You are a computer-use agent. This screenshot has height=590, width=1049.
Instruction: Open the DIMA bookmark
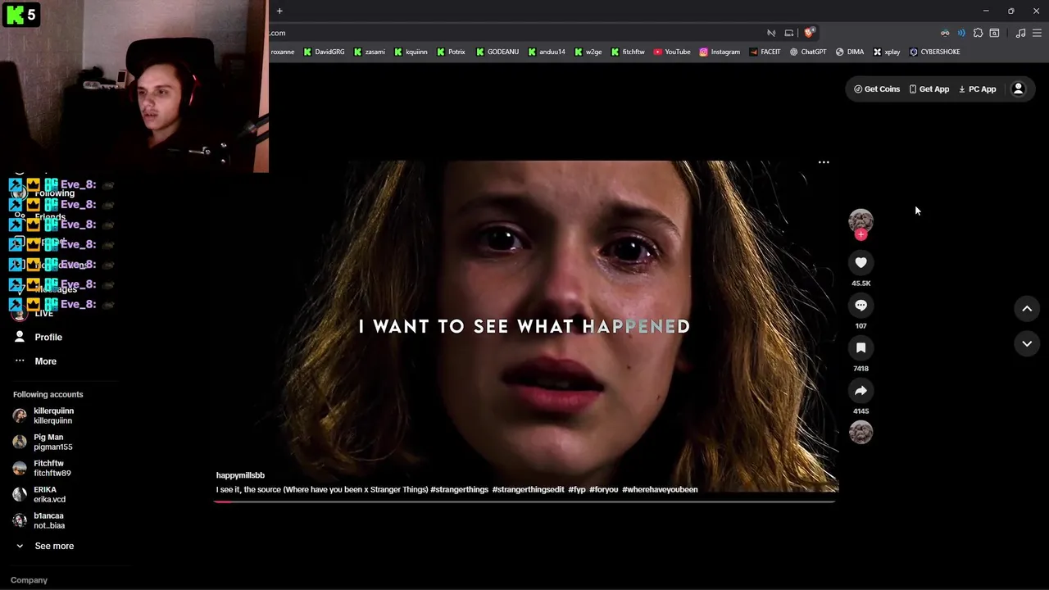tap(850, 52)
